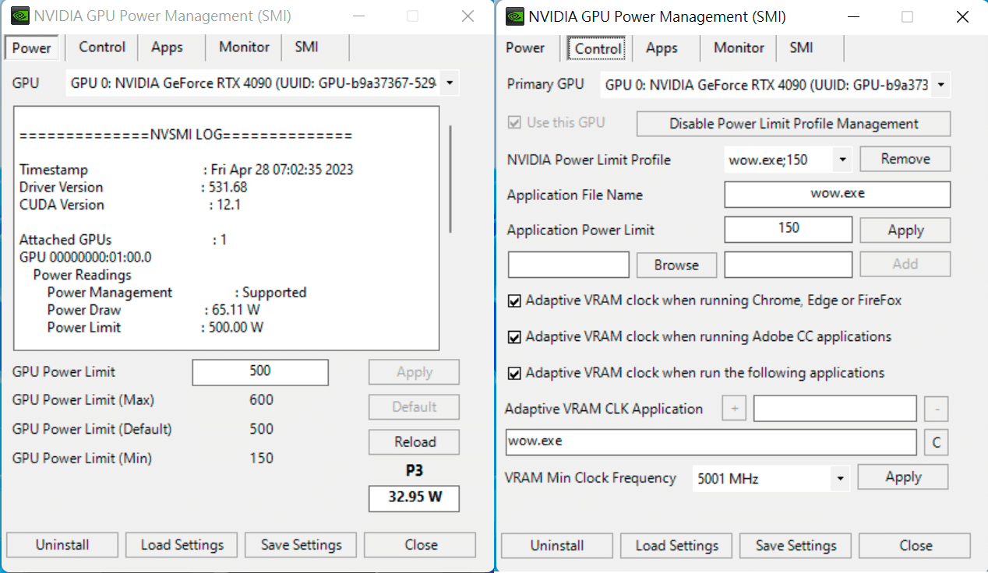
Task: Click the NVIDIA logo icon in left window title bar
Action: point(19,16)
